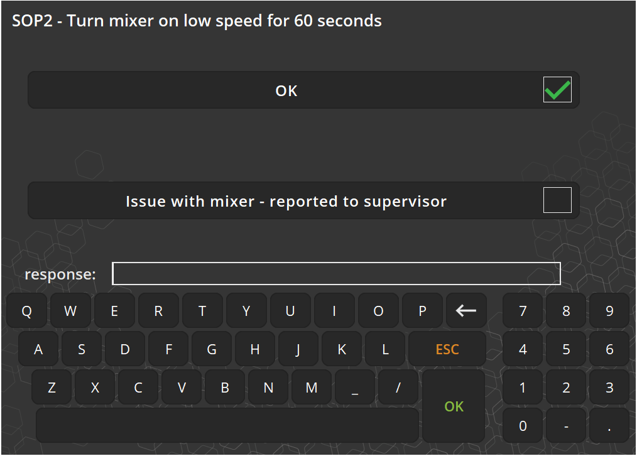Screen dimensions: 637x456
Task: Tap number 5 on the numpad
Action: click(x=566, y=349)
